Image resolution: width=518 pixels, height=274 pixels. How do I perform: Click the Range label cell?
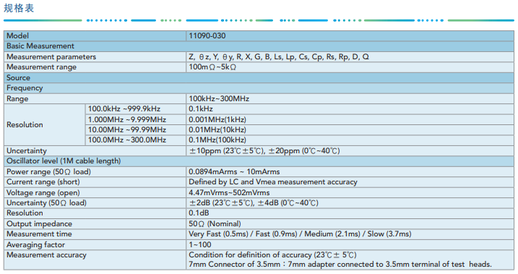(x=95, y=99)
